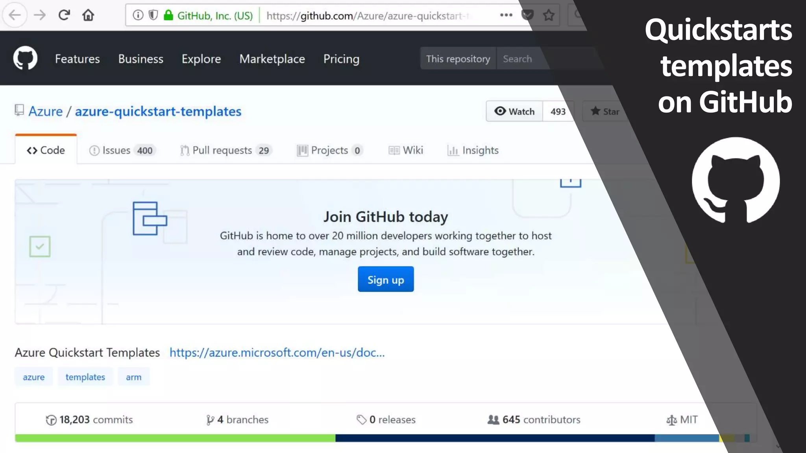This screenshot has height=453, width=806.
Task: Click the 493 watchers count
Action: point(558,111)
